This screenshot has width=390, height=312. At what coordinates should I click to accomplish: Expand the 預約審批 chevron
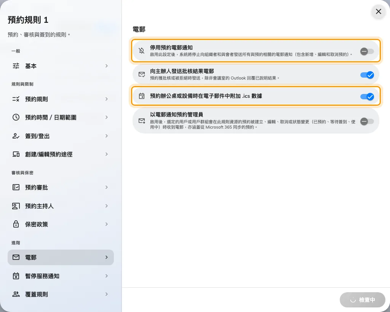coord(107,187)
